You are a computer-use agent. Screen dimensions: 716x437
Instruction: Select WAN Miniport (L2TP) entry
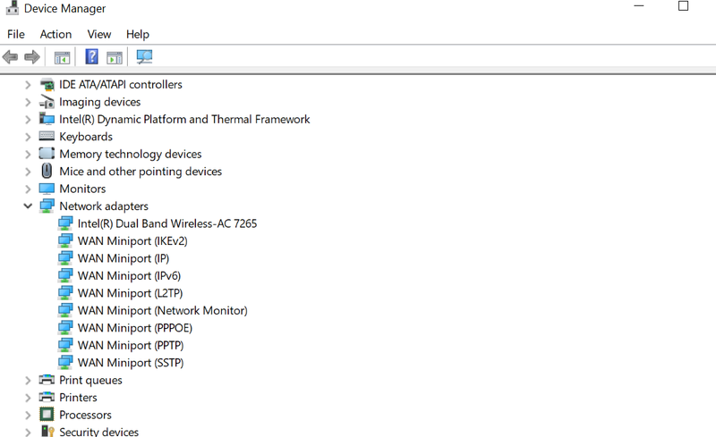tap(130, 293)
